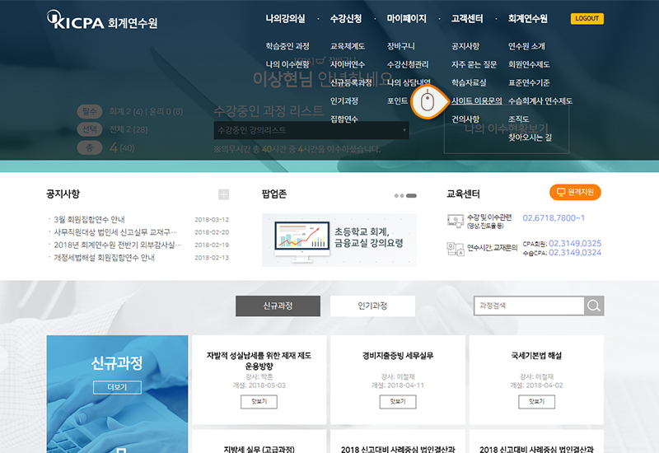Expand the 수강중인 강의리스트 dropdown
This screenshot has height=453, width=659.
click(x=311, y=130)
